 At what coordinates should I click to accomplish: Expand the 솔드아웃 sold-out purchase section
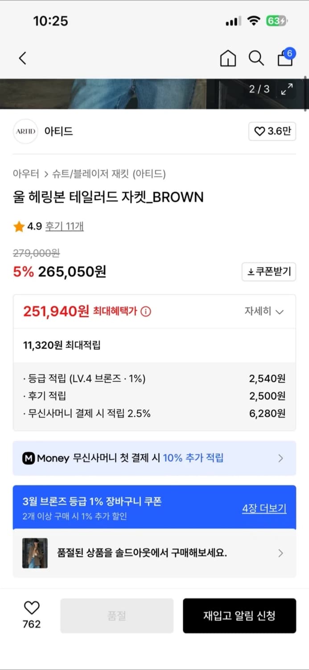[281, 553]
